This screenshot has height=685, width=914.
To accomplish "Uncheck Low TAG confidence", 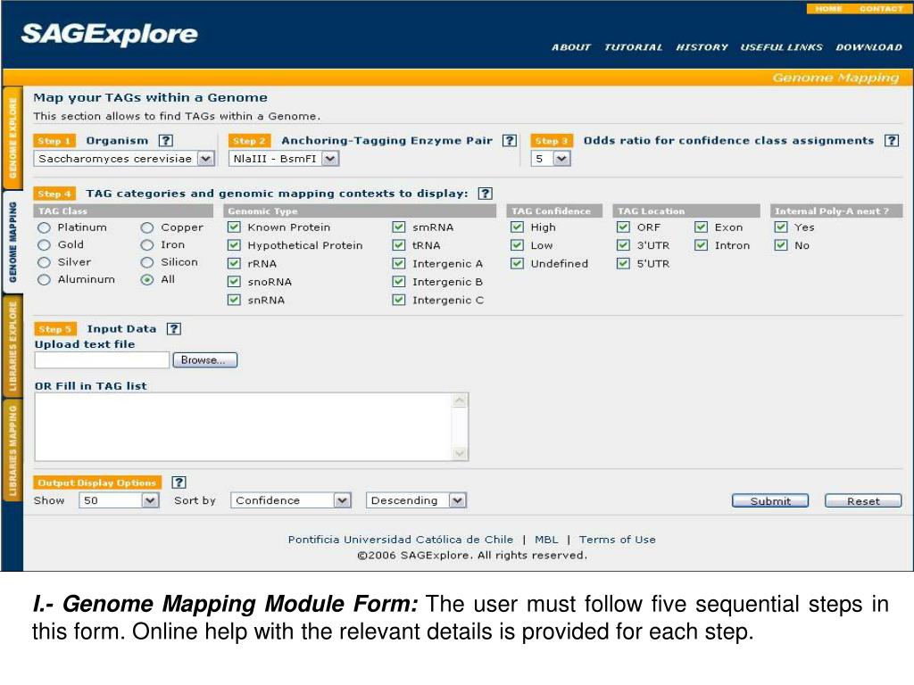I will [x=517, y=245].
